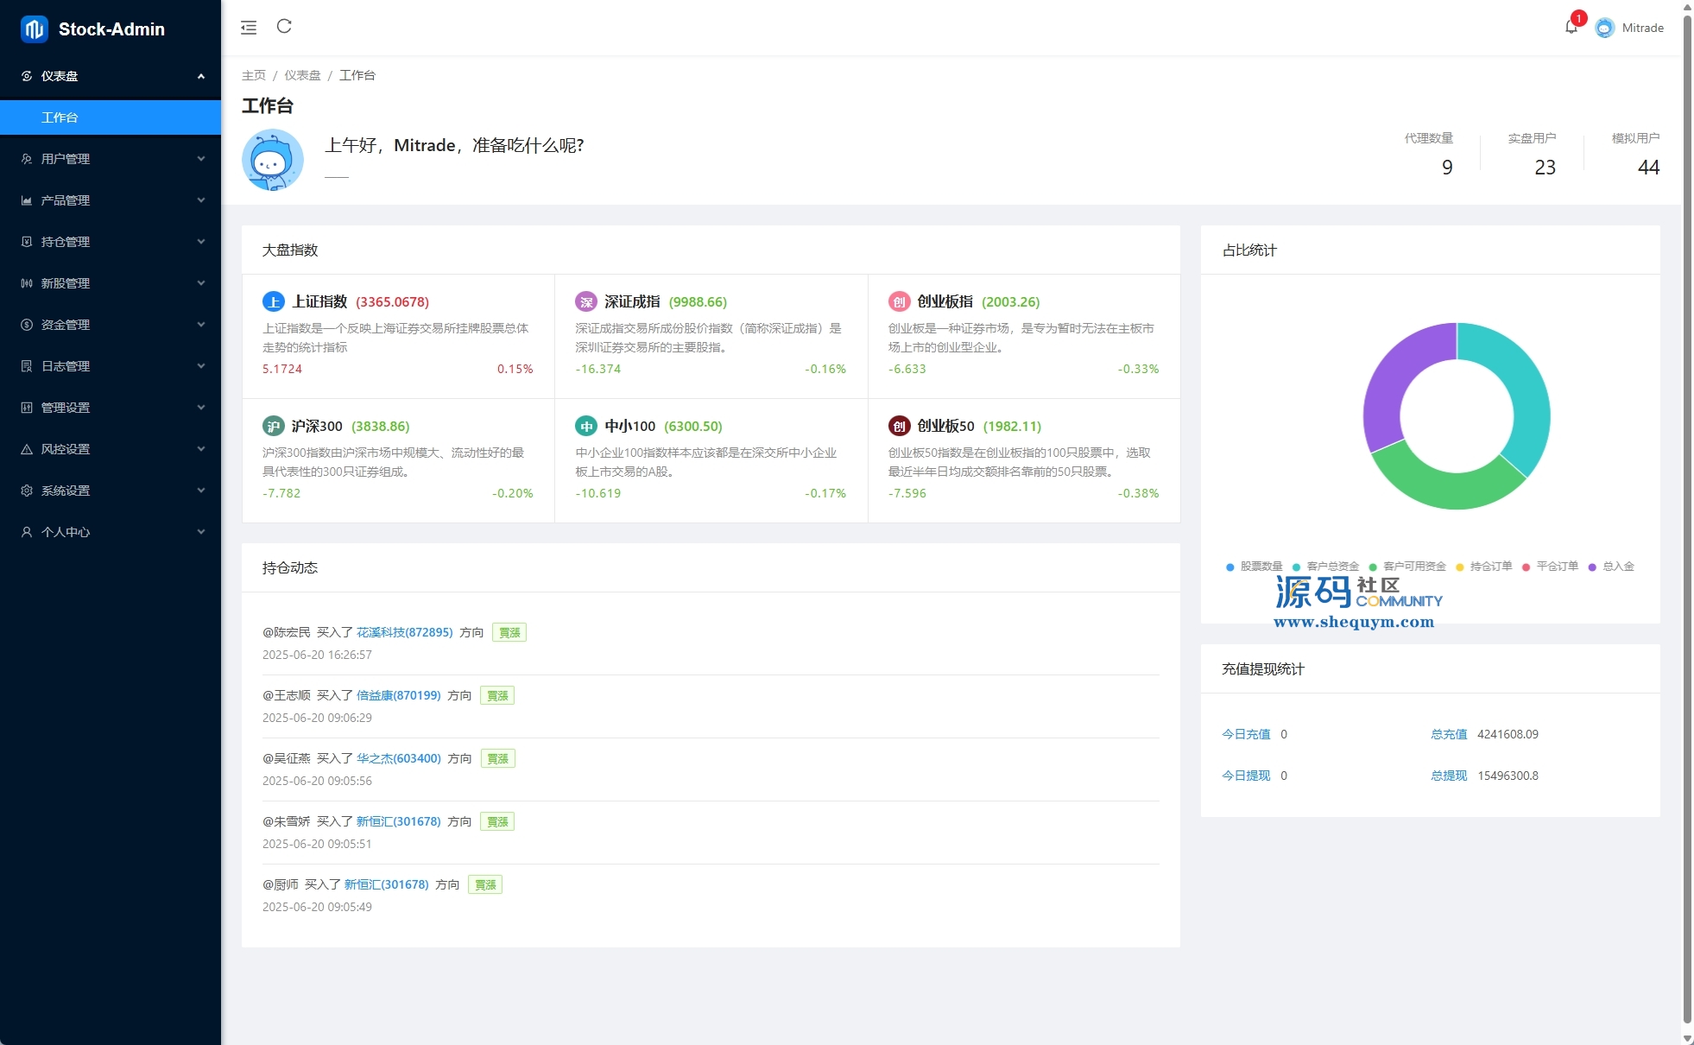Open the 风控设置 menu entry
The height and width of the screenshot is (1045, 1694).
111,449
